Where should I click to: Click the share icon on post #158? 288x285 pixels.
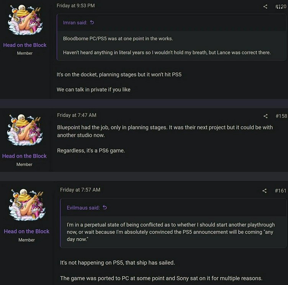coord(265,116)
